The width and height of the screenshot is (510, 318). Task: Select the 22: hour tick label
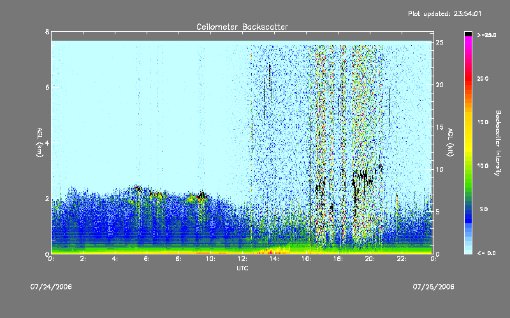(402, 259)
